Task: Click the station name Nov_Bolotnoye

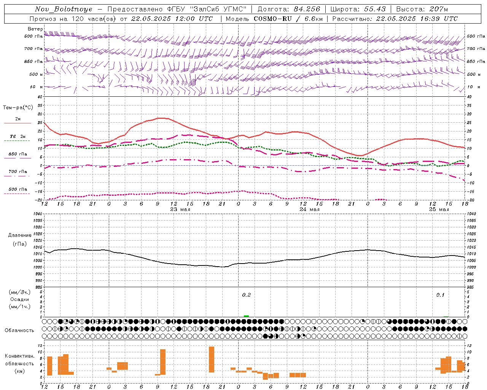Action: pos(64,9)
